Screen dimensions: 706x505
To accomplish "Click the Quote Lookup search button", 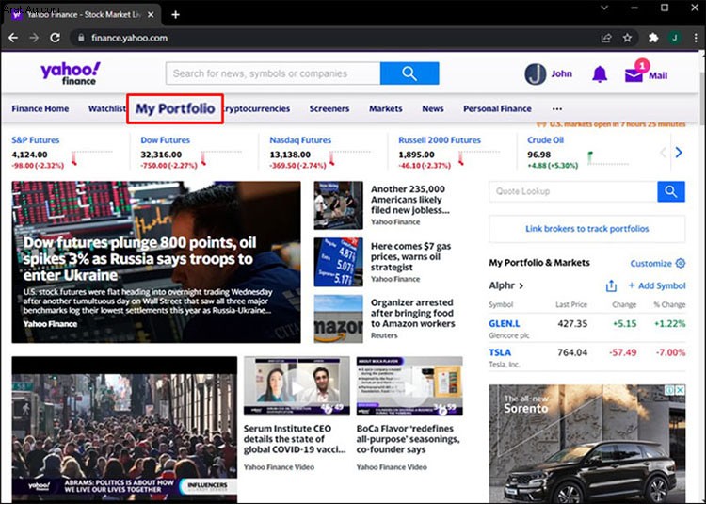I will pyautogui.click(x=671, y=191).
